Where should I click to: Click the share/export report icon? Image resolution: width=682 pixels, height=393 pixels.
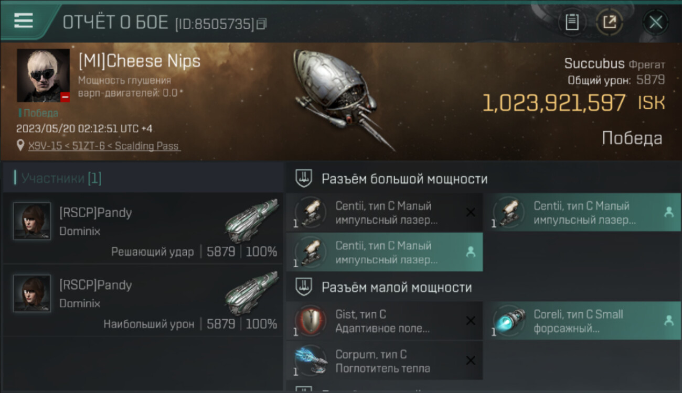(610, 22)
